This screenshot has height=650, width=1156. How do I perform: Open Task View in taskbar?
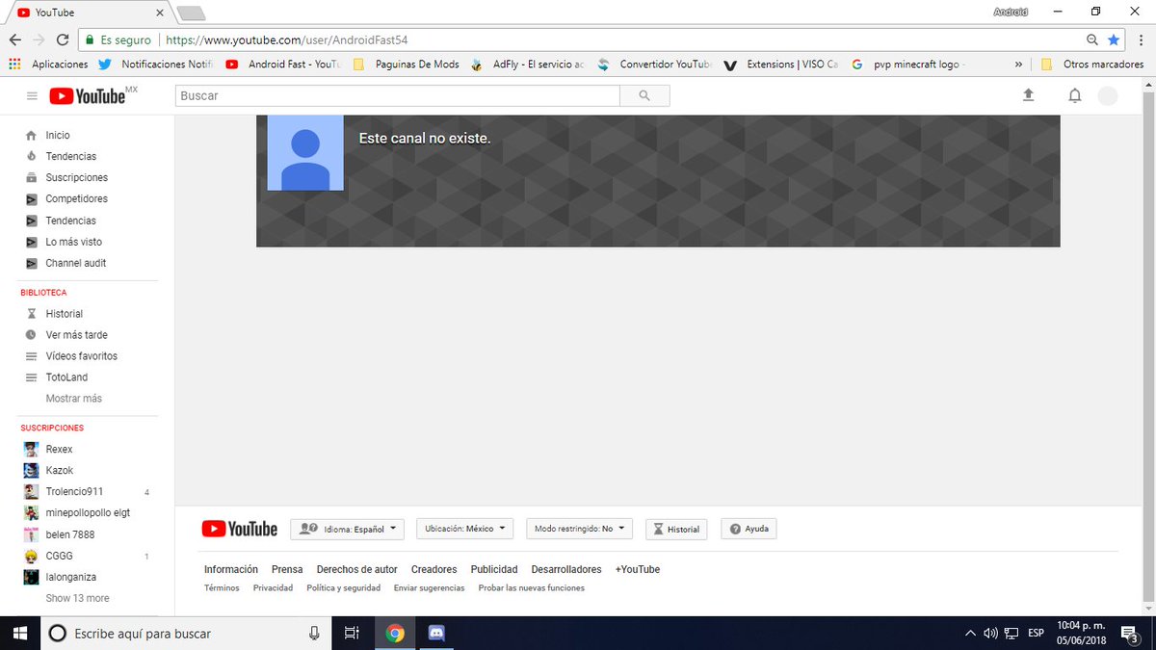[x=352, y=634]
